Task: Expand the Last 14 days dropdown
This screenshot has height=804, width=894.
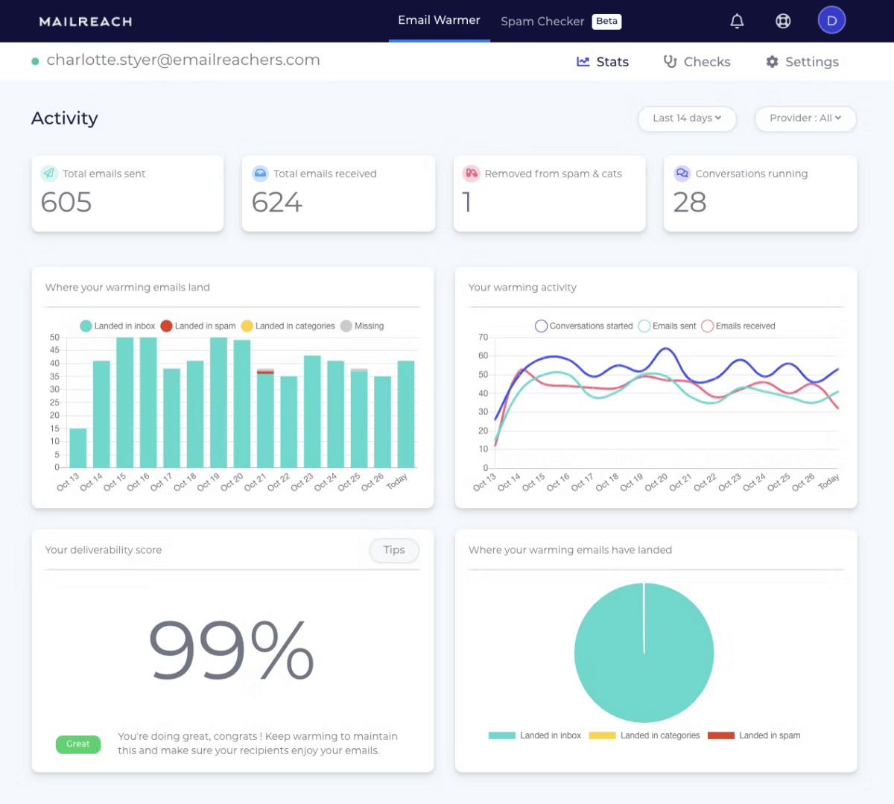Action: pyautogui.click(x=687, y=118)
